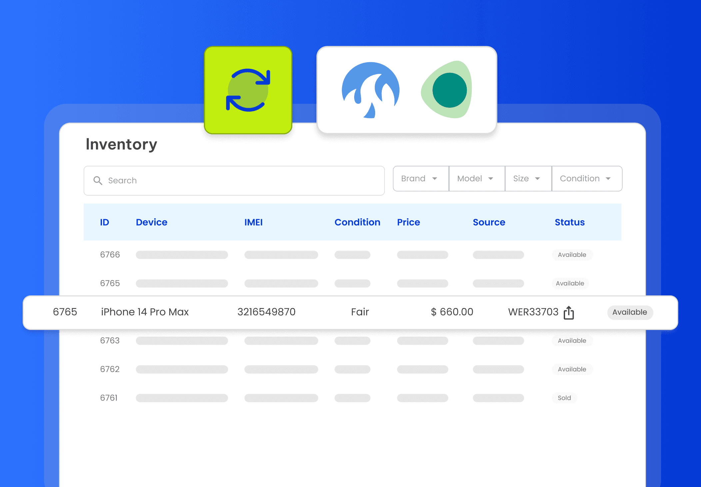Click the share icon next to WER33703
The height and width of the screenshot is (487, 701).
[568, 313]
